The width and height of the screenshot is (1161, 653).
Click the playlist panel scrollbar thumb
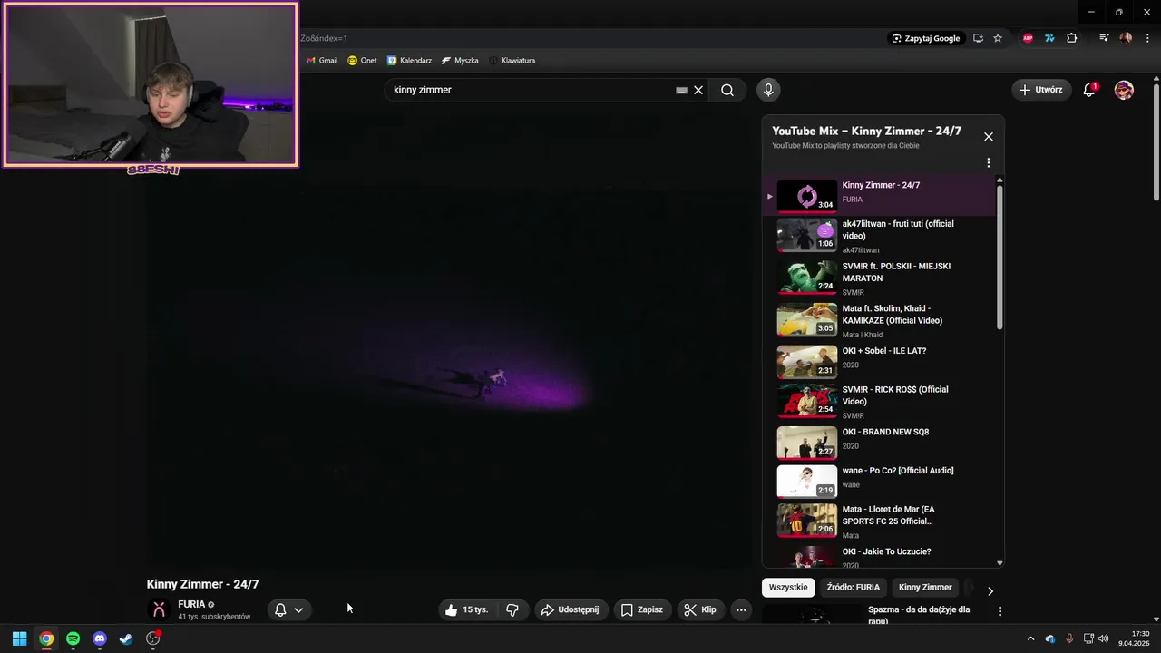point(1000,258)
